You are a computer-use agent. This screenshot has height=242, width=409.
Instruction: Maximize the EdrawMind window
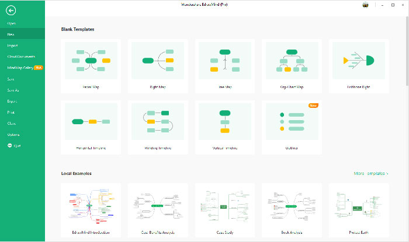point(393,5)
